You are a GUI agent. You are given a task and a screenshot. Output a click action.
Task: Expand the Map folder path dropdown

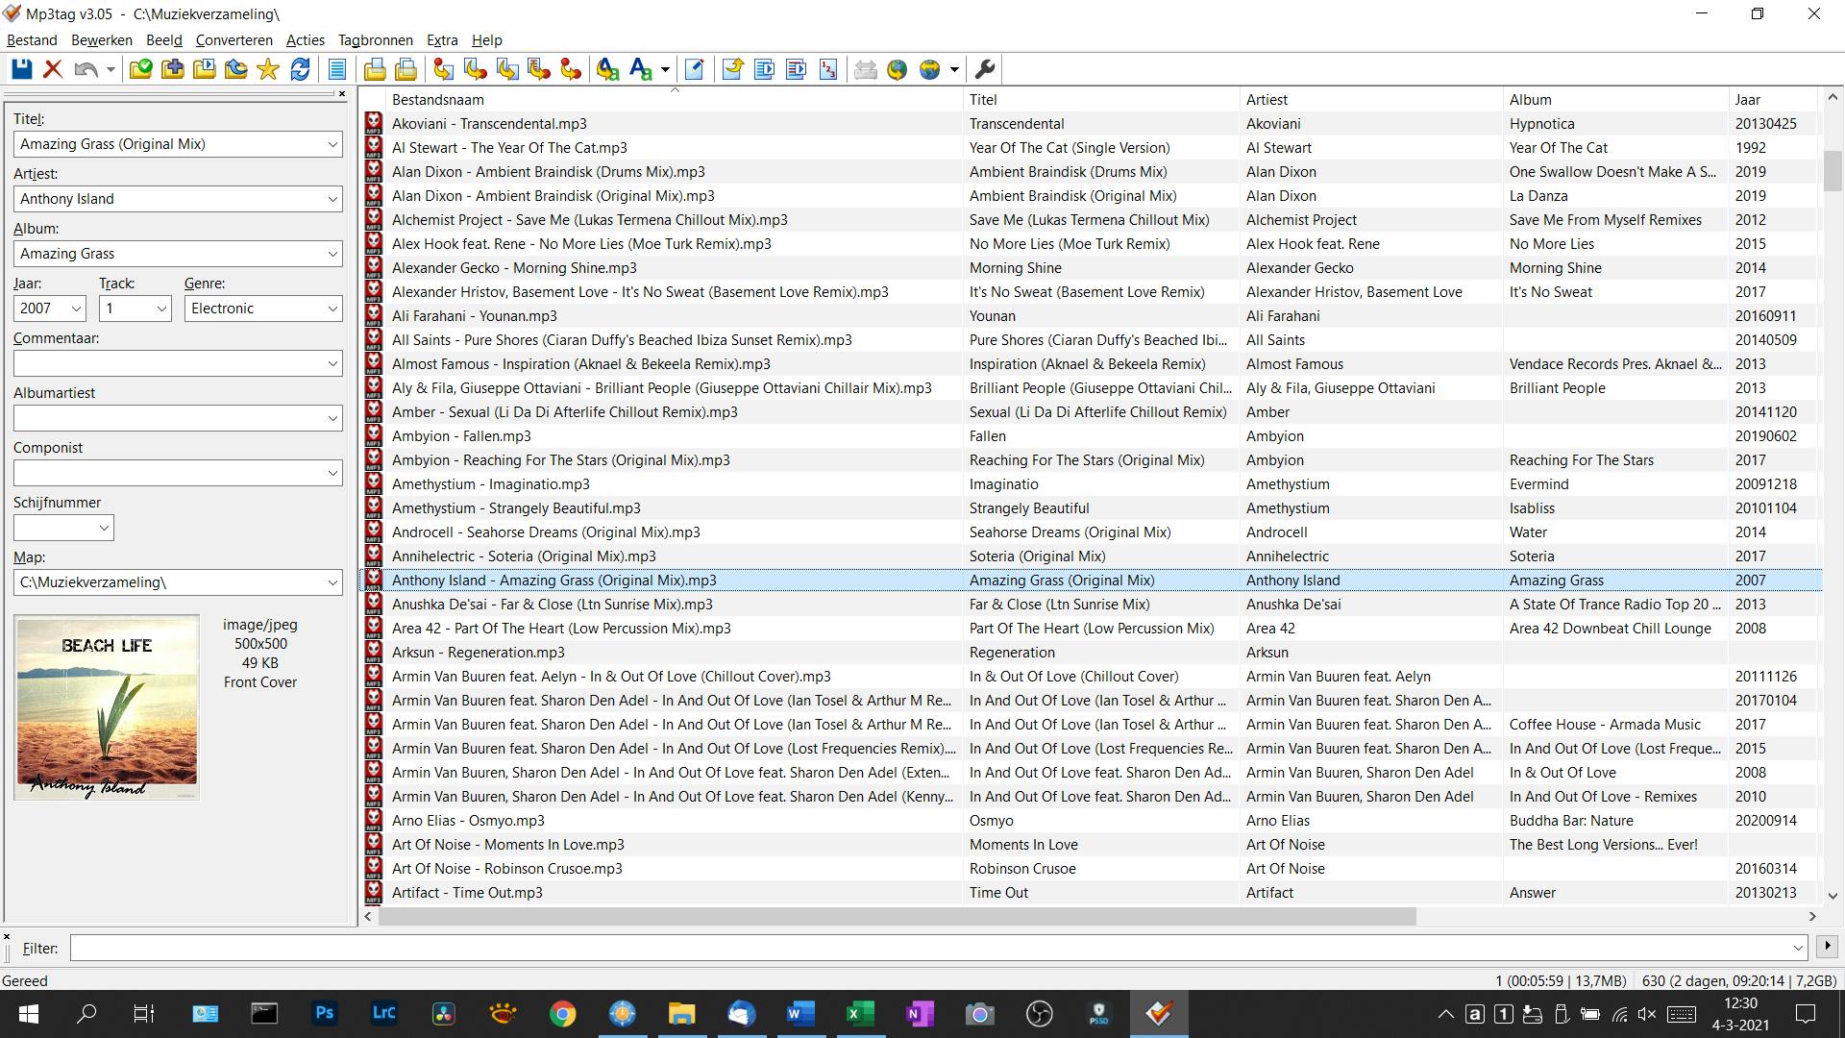click(x=332, y=582)
